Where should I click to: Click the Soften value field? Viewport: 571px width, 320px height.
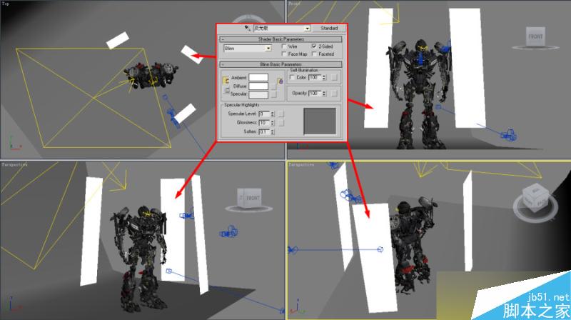(x=264, y=131)
